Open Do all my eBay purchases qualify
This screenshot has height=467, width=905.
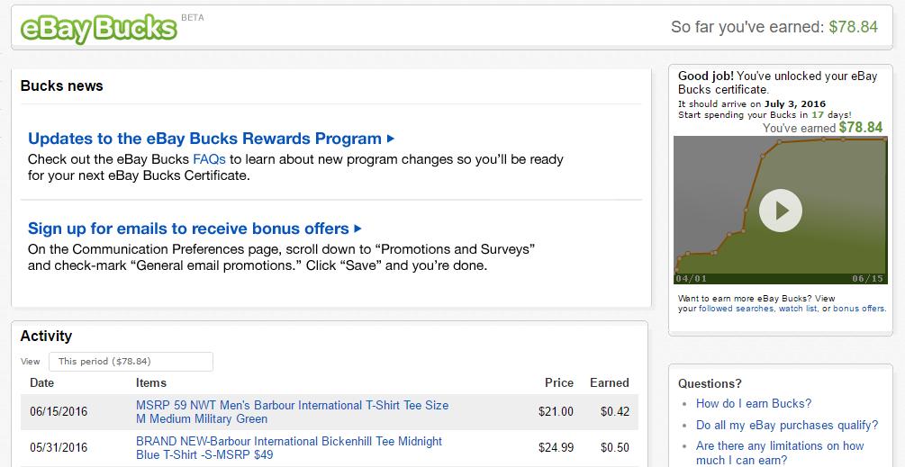coord(787,426)
